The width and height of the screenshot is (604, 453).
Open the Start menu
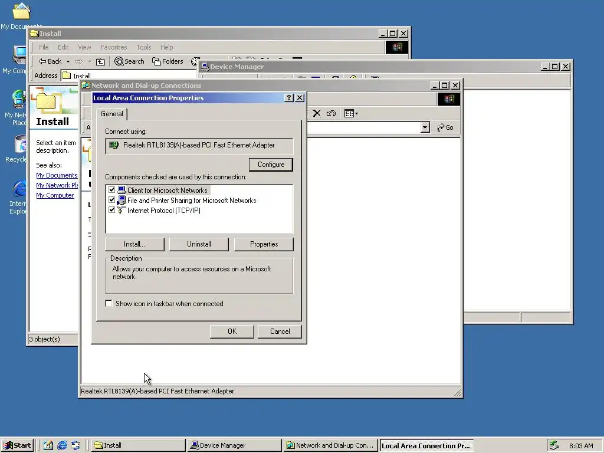point(17,445)
